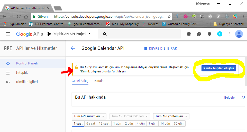The height and width of the screenshot is (132, 247).
Task: Switch to the Genel Bakış tab
Action: (80, 81)
